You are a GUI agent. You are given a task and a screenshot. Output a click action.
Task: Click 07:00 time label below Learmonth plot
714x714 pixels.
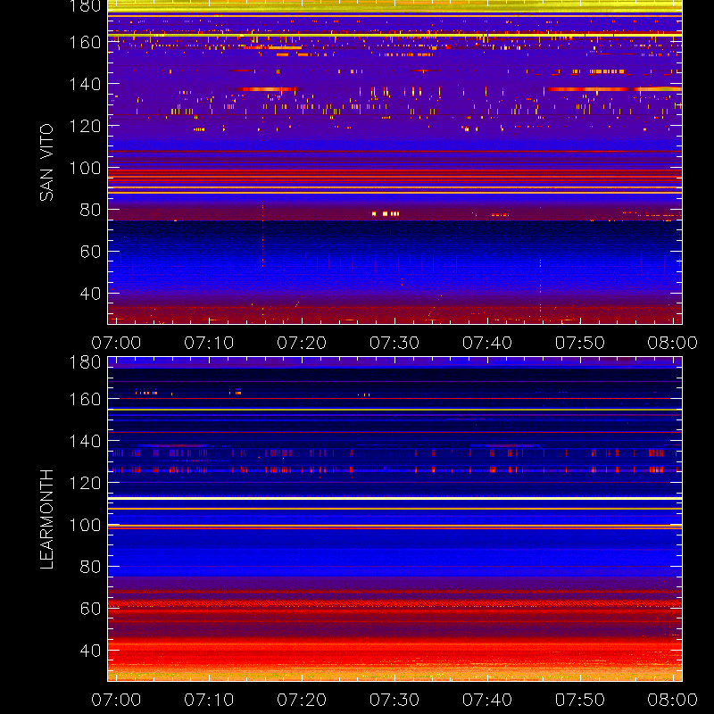click(x=116, y=700)
